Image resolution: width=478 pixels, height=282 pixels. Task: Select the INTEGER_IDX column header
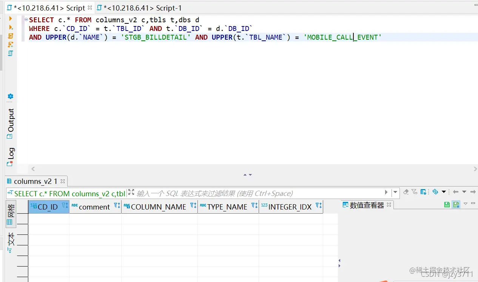[x=290, y=206]
